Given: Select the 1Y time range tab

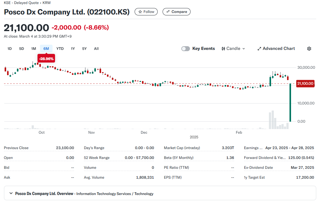Looking at the screenshot, I should (73, 49).
